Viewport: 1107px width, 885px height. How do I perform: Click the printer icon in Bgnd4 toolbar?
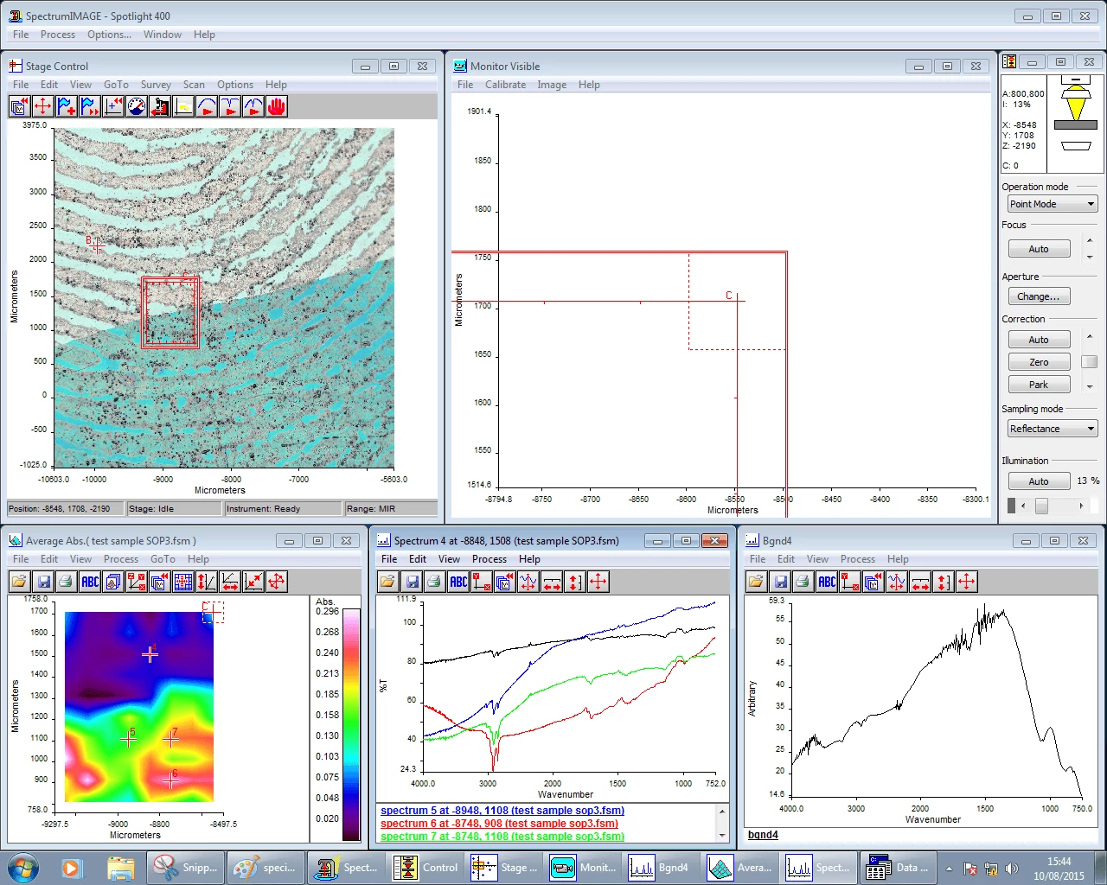click(803, 582)
